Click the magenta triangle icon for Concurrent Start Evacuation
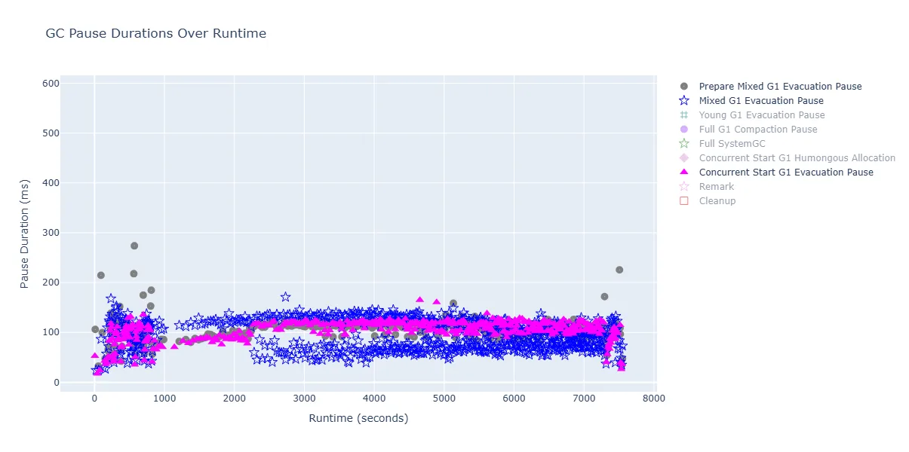Viewport: 909px width, 452px height. (x=684, y=173)
